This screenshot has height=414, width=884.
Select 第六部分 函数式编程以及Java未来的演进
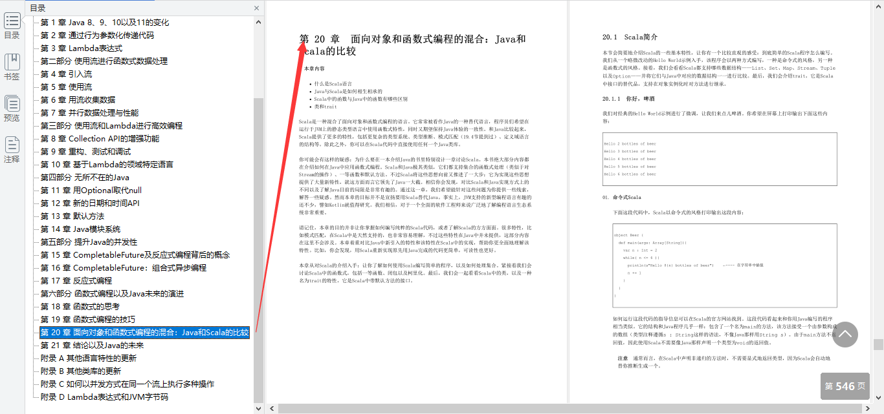(113, 293)
